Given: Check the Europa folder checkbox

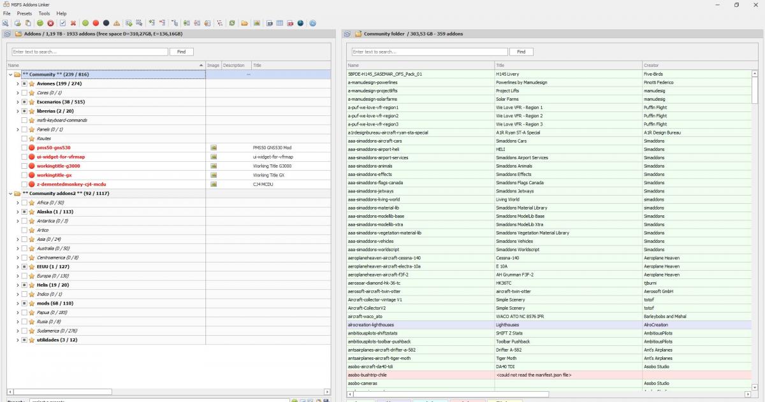Looking at the screenshot, I should point(24,276).
